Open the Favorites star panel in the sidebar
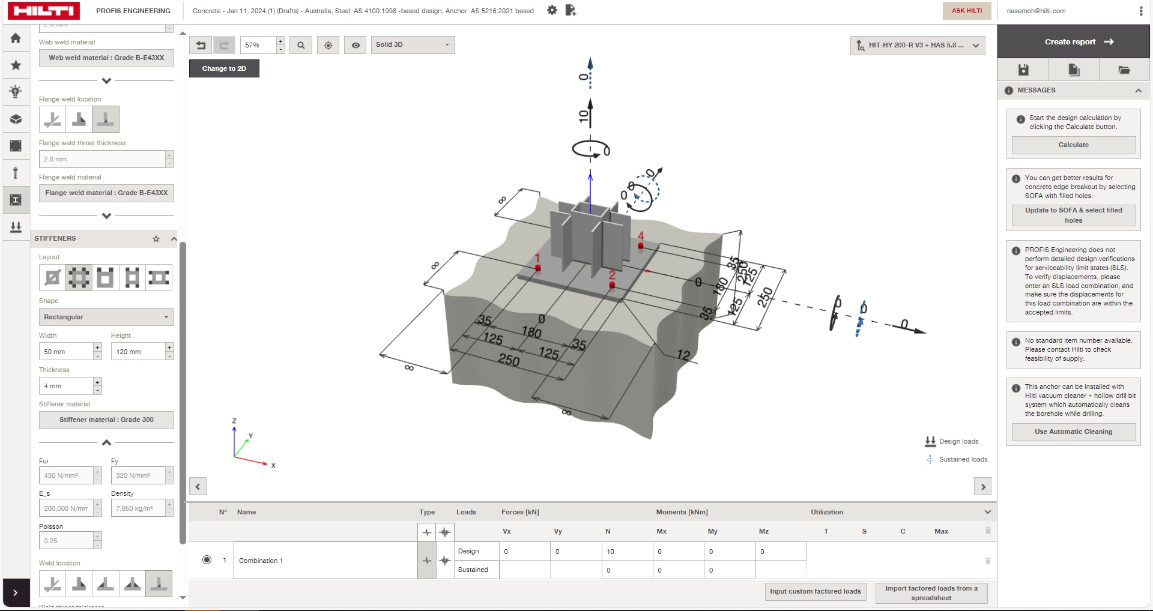This screenshot has width=1153, height=611. pyautogui.click(x=16, y=65)
